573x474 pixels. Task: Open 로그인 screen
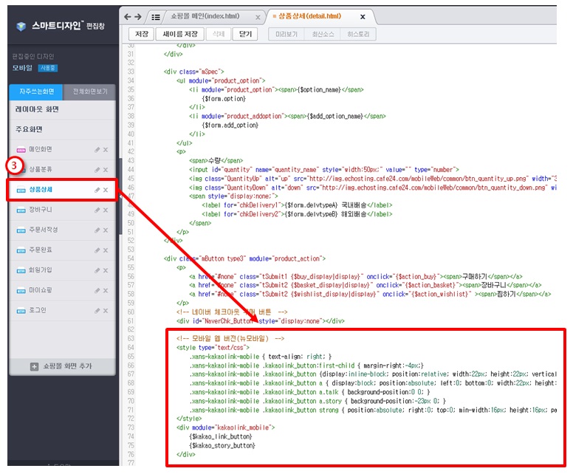click(38, 310)
